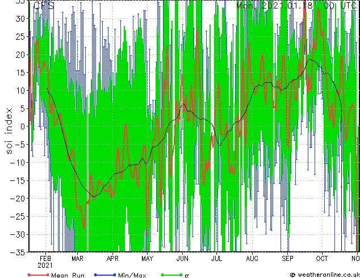
Task: Click the -35 y-axis tick label
Action: [17, 252]
